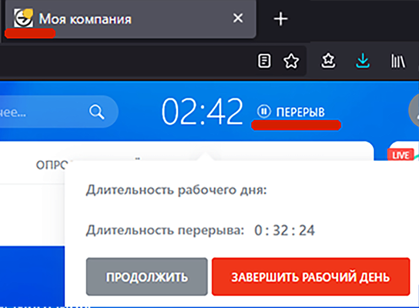The image size is (419, 308).
Task: Close the Моя компания tab
Action: tap(238, 18)
